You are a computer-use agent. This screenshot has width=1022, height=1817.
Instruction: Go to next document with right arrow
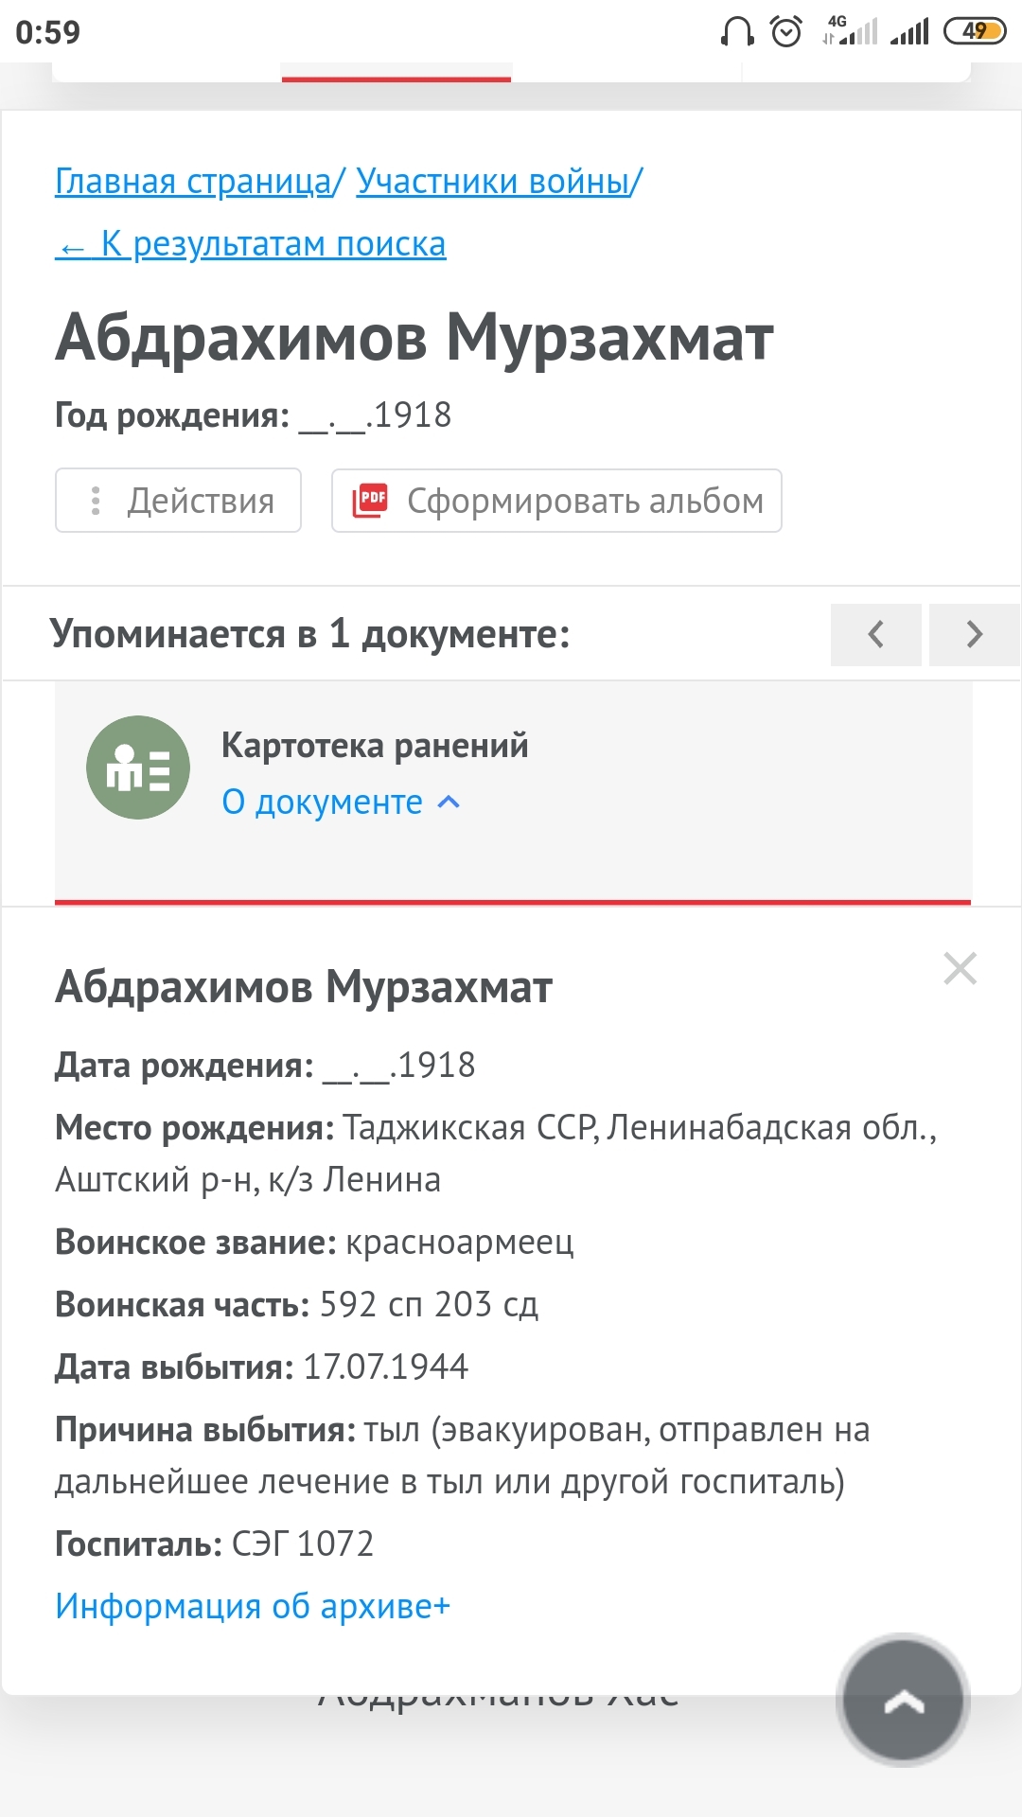click(x=975, y=634)
